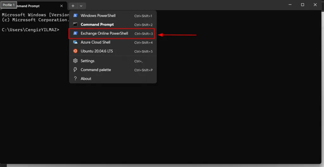This screenshot has height=167, width=324.
Task: Open Command palette via its menu label
Action: click(x=96, y=70)
